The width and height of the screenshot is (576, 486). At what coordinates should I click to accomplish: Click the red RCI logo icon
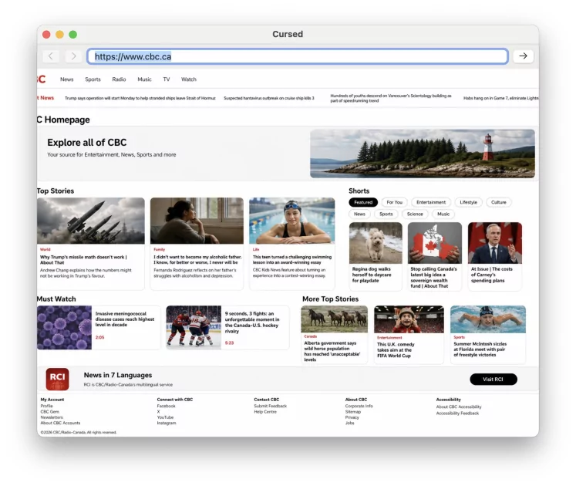point(57,379)
